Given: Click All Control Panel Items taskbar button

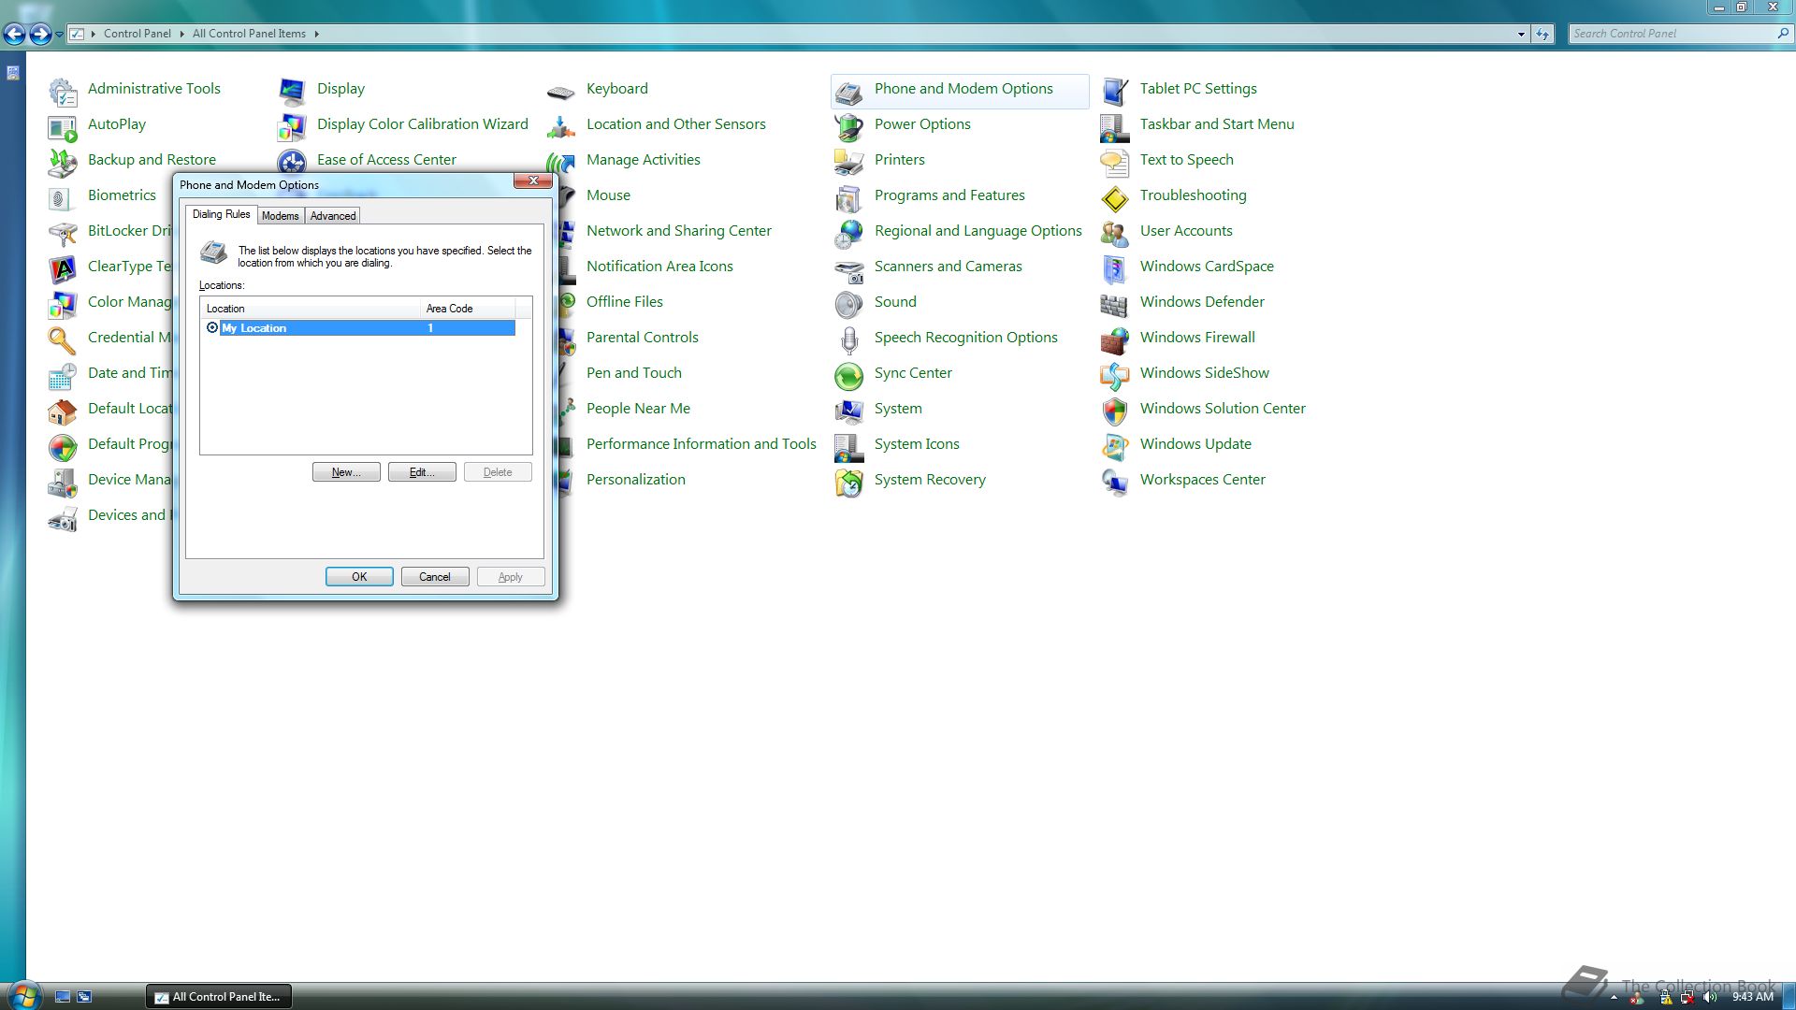Looking at the screenshot, I should point(219,997).
